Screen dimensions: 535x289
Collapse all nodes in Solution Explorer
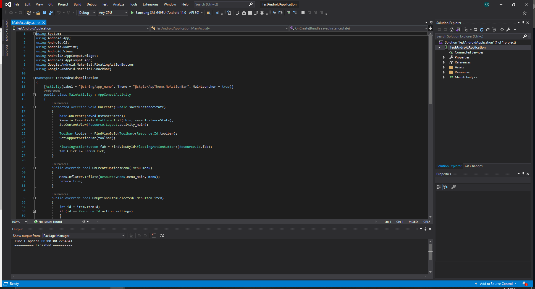(x=488, y=30)
